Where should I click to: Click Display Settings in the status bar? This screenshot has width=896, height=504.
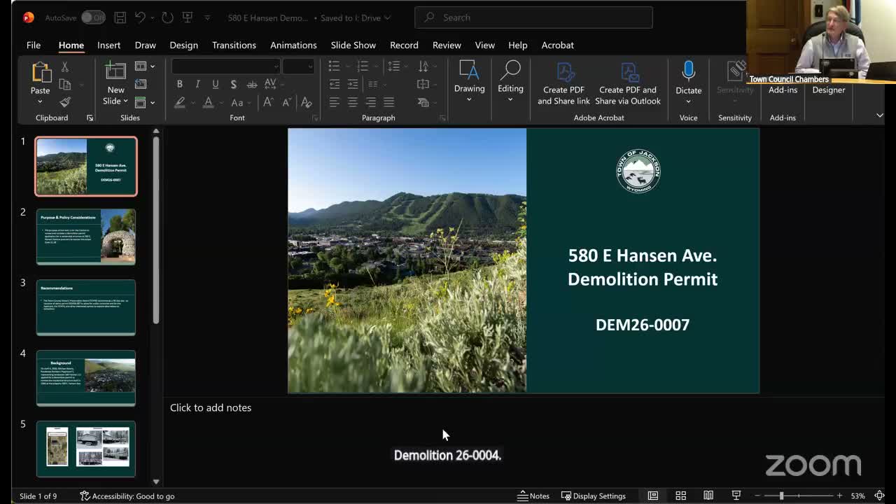(594, 496)
